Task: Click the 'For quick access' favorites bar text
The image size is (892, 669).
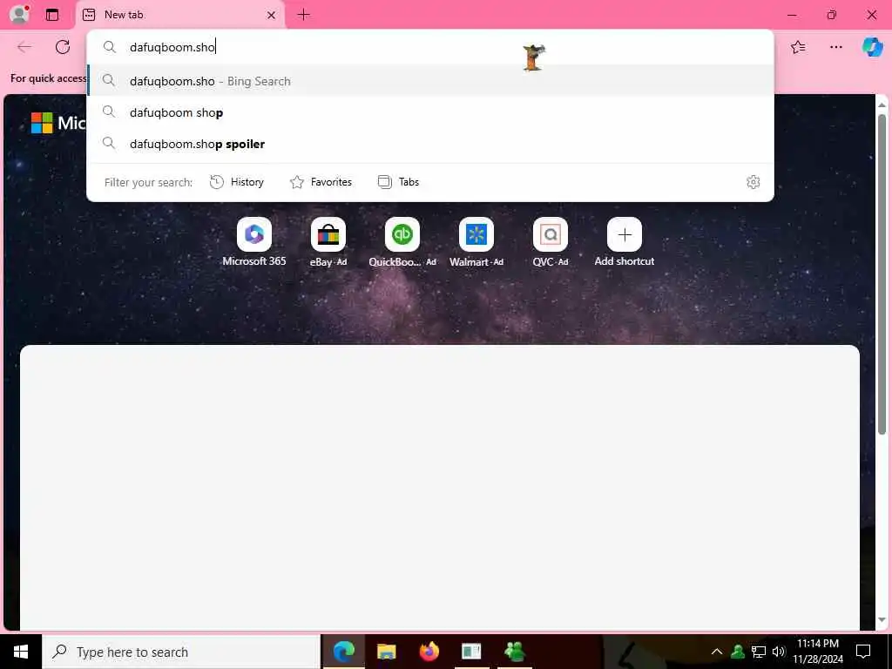Action: click(49, 78)
